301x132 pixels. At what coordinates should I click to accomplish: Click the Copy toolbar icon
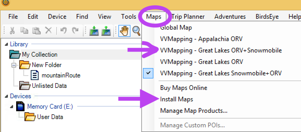pyautogui.click(x=25, y=31)
